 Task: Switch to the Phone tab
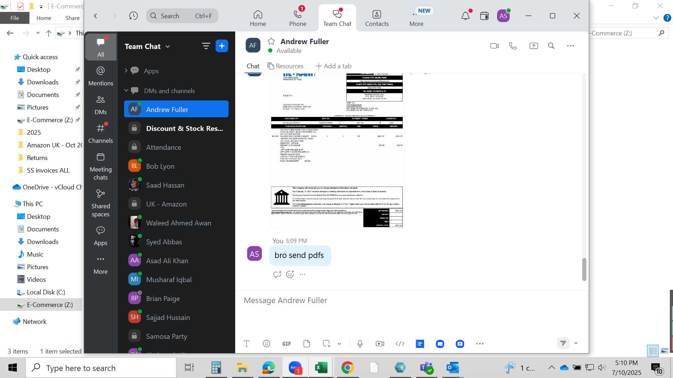[298, 18]
